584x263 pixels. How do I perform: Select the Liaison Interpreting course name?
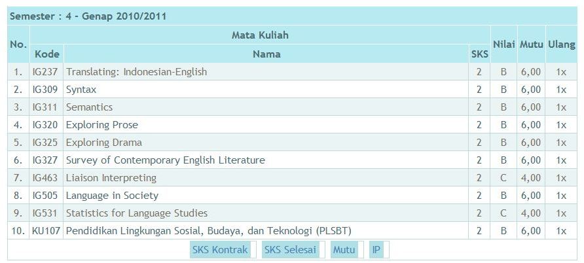(111, 178)
